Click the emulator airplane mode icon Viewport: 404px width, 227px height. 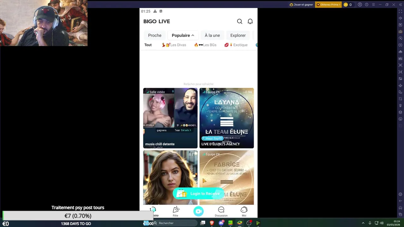pyautogui.click(x=401, y=85)
